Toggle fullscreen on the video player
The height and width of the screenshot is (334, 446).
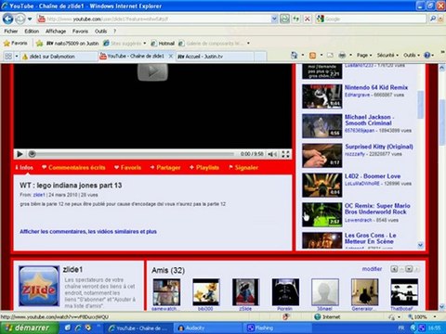[x=285, y=154]
